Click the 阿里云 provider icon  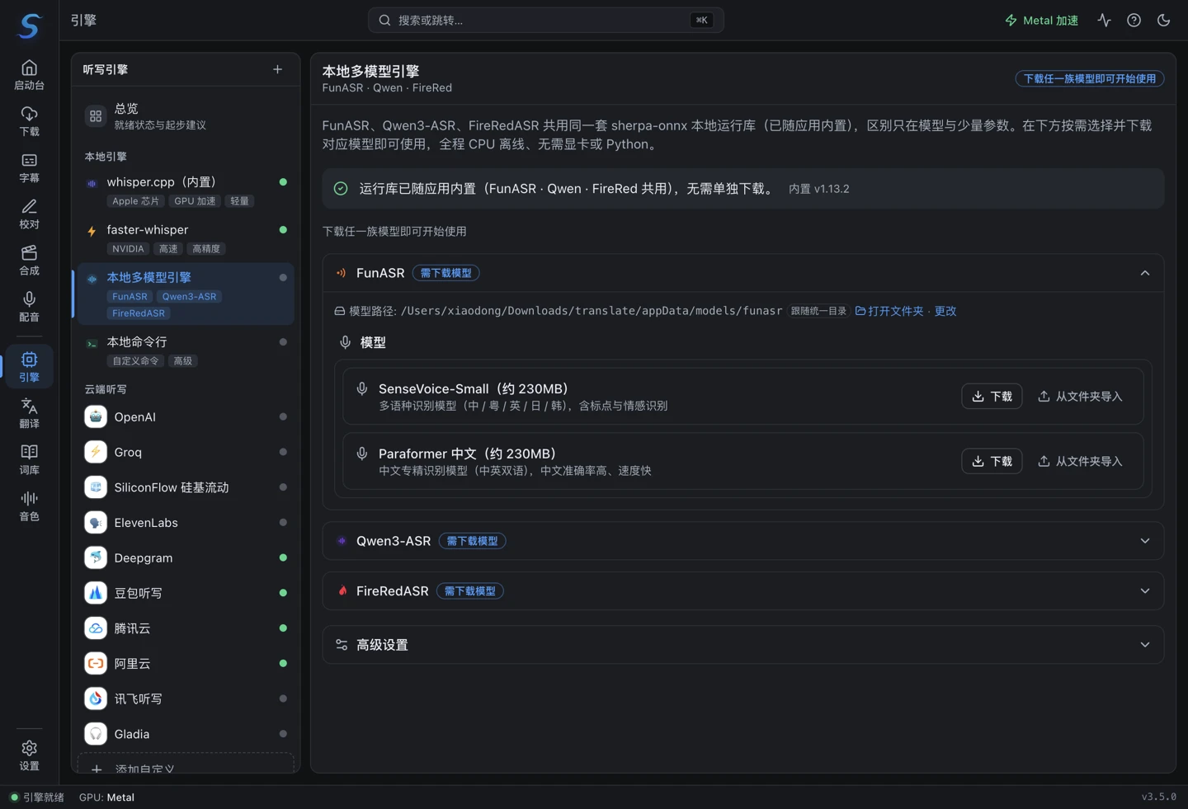coord(96,663)
